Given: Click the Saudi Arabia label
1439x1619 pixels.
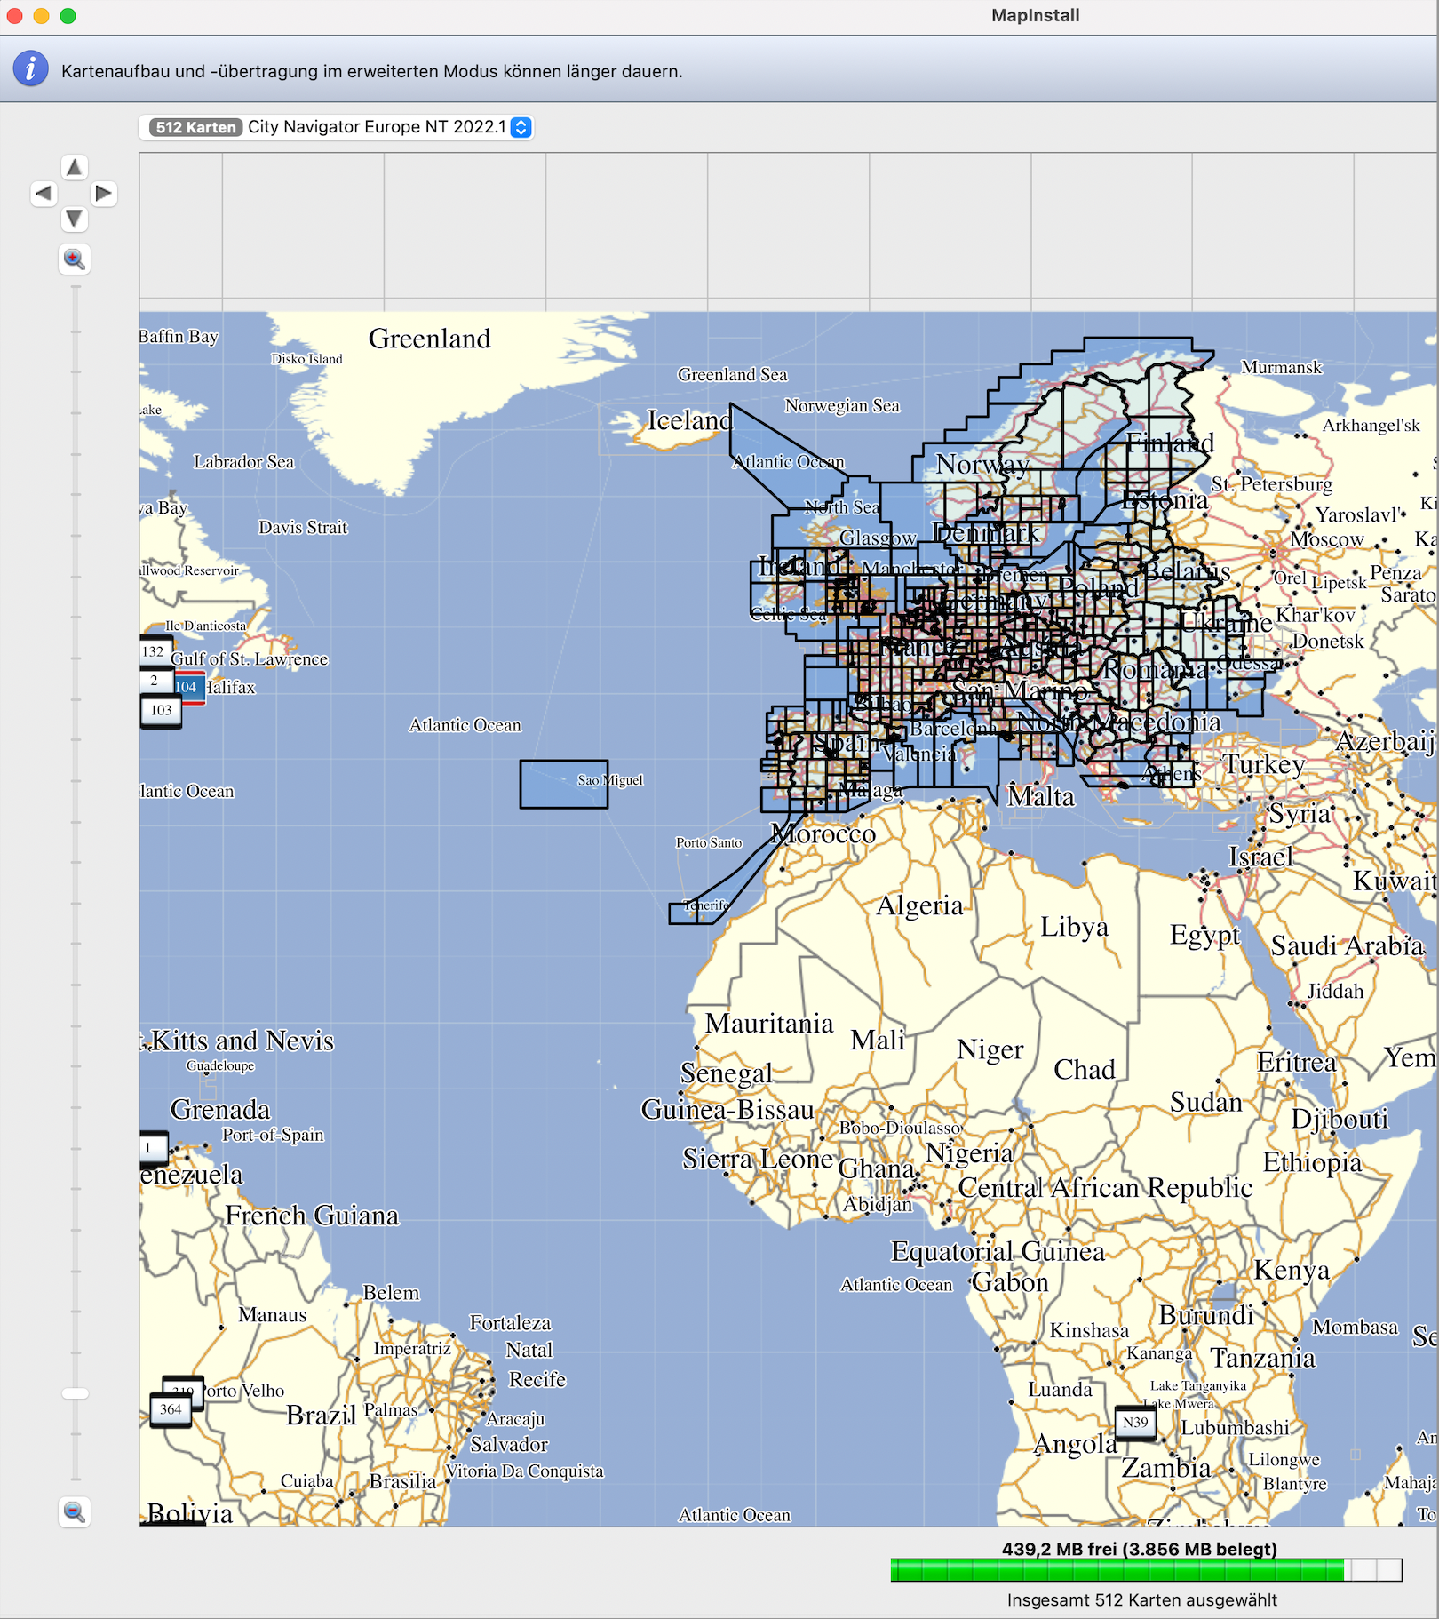Looking at the screenshot, I should tap(1347, 945).
